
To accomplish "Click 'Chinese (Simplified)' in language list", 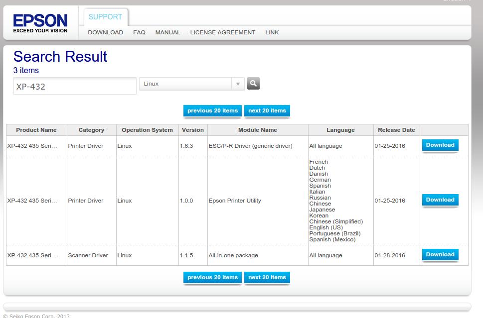I will coord(336,222).
